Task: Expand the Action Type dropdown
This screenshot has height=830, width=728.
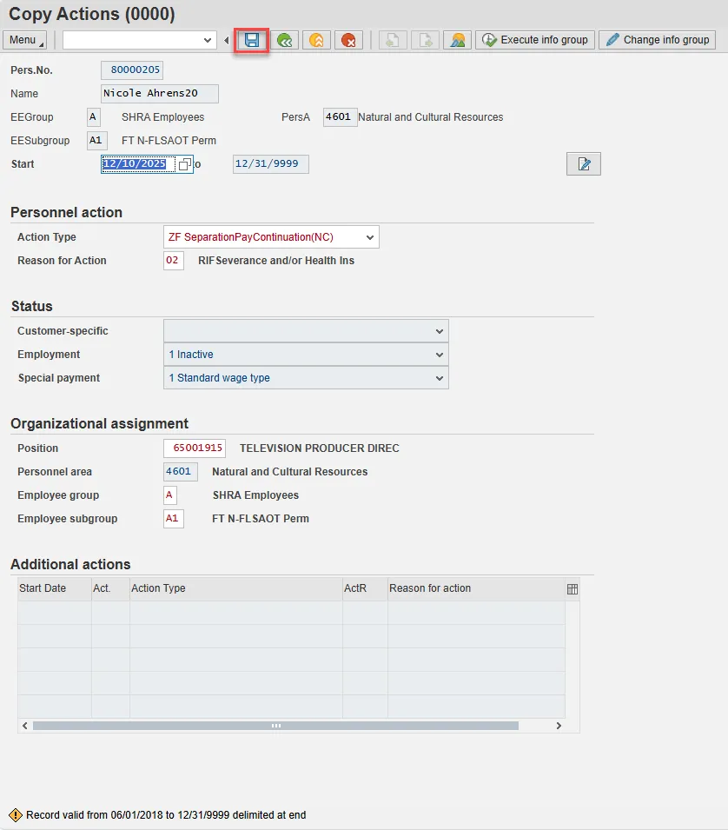Action: click(370, 237)
